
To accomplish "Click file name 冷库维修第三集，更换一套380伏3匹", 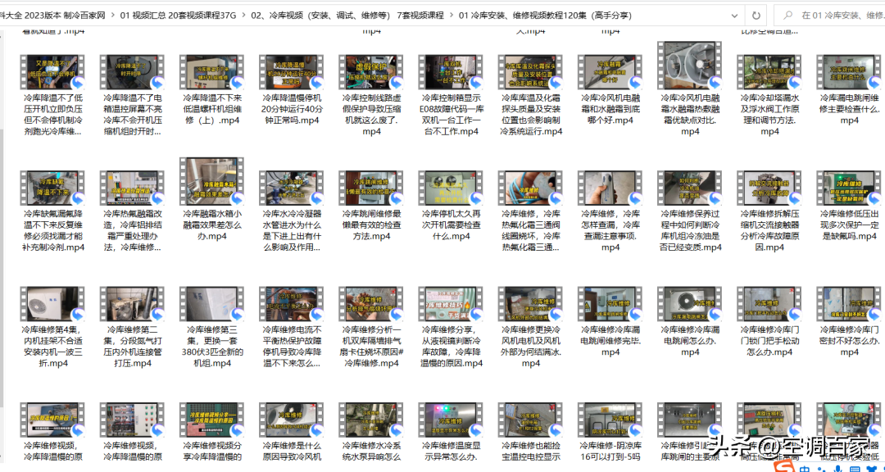I will click(x=211, y=347).
